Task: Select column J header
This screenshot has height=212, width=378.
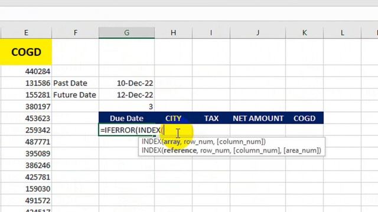Action: (x=258, y=33)
